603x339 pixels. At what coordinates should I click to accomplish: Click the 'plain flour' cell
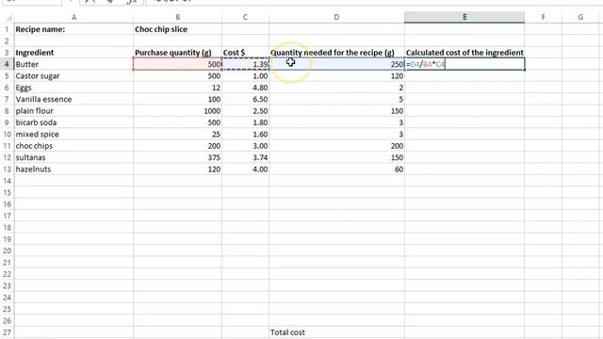click(x=73, y=111)
